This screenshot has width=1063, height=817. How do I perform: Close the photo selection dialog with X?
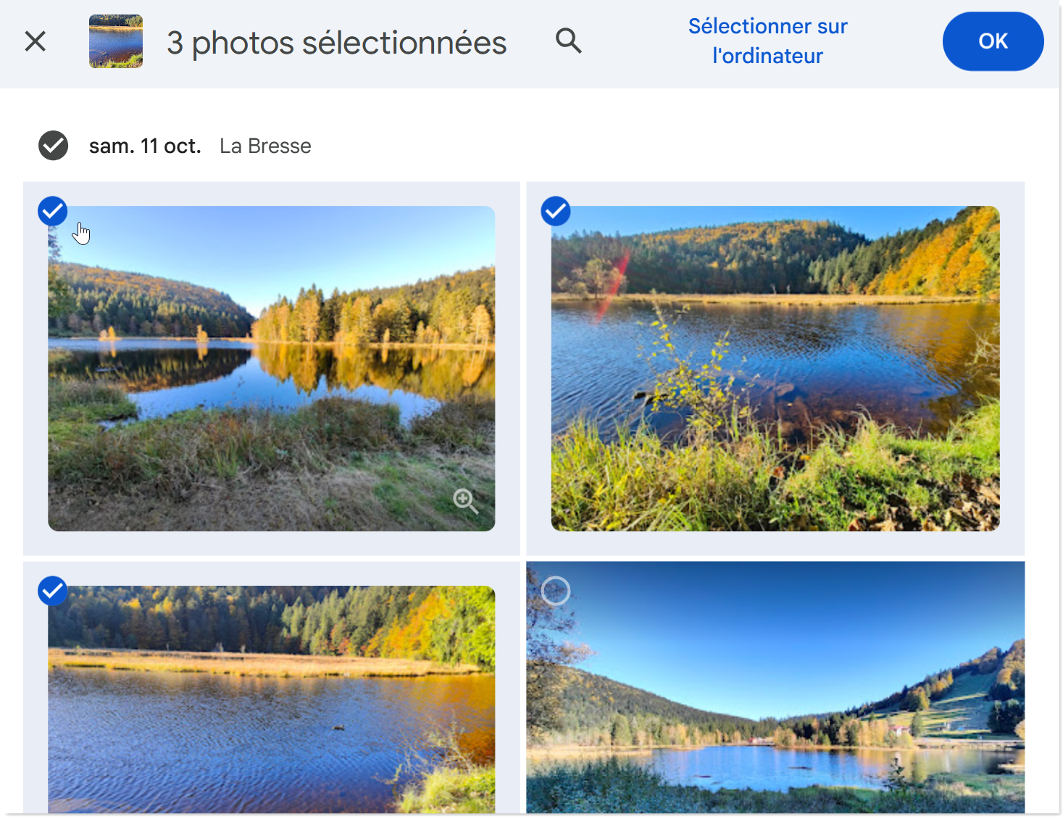pyautogui.click(x=35, y=41)
